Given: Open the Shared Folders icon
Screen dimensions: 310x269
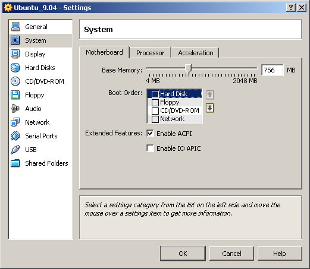Looking at the screenshot, I should click(15, 163).
